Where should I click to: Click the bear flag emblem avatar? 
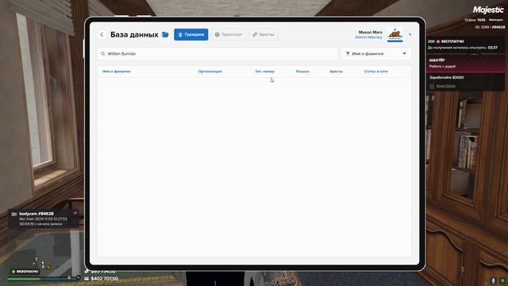pos(395,34)
